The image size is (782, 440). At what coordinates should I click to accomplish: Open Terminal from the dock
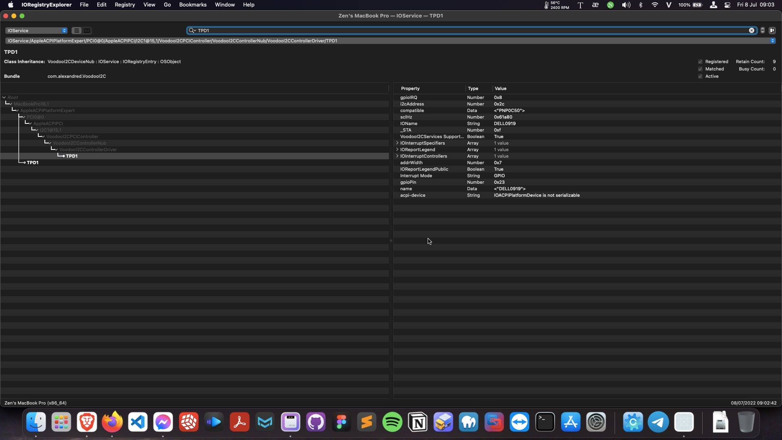(x=545, y=422)
